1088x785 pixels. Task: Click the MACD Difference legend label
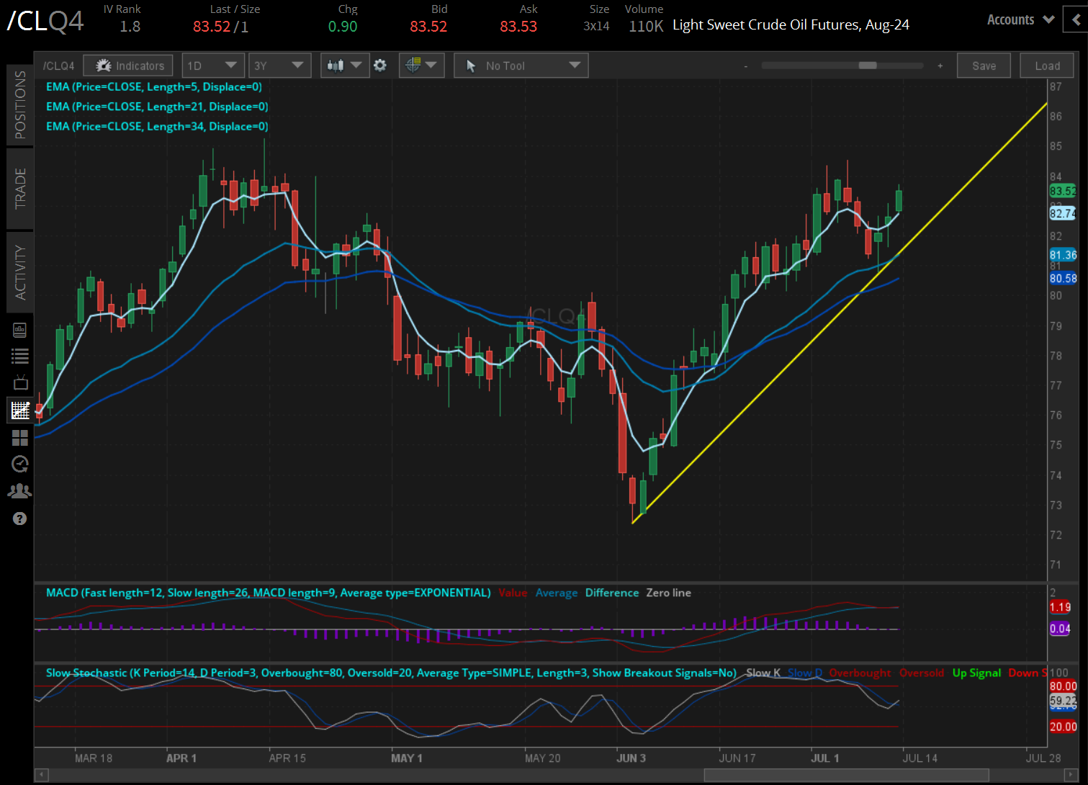click(612, 593)
